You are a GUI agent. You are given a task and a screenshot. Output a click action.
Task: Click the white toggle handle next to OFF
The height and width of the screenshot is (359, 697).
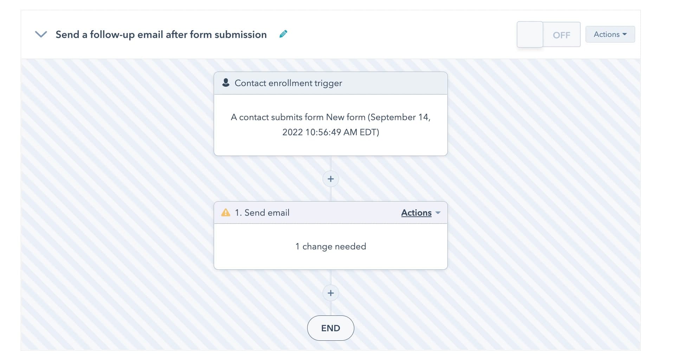click(x=530, y=34)
